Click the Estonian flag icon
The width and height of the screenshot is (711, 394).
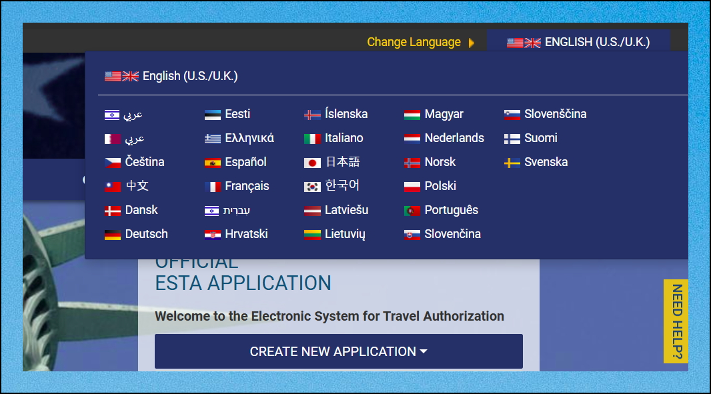tap(213, 115)
